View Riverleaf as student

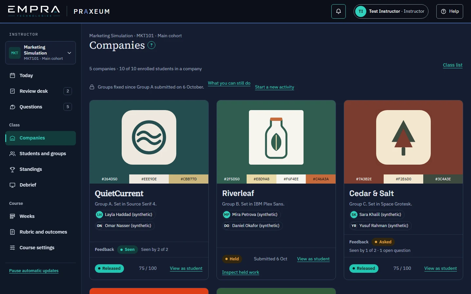[x=313, y=259]
